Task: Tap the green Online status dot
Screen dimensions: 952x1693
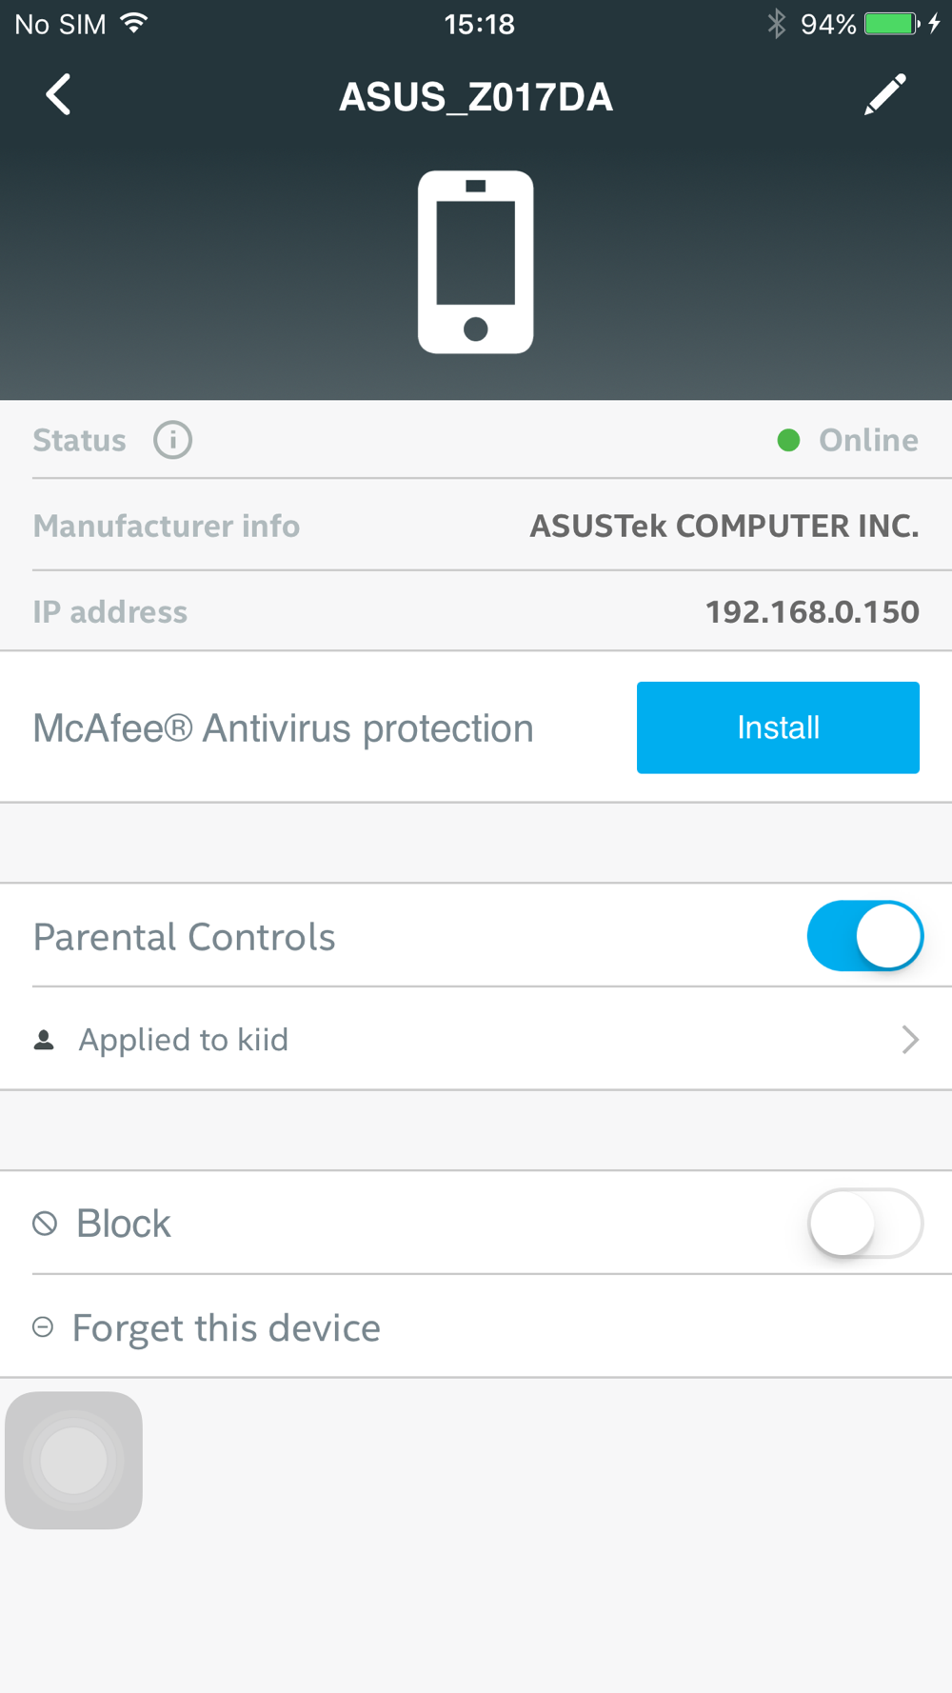Action: click(788, 440)
